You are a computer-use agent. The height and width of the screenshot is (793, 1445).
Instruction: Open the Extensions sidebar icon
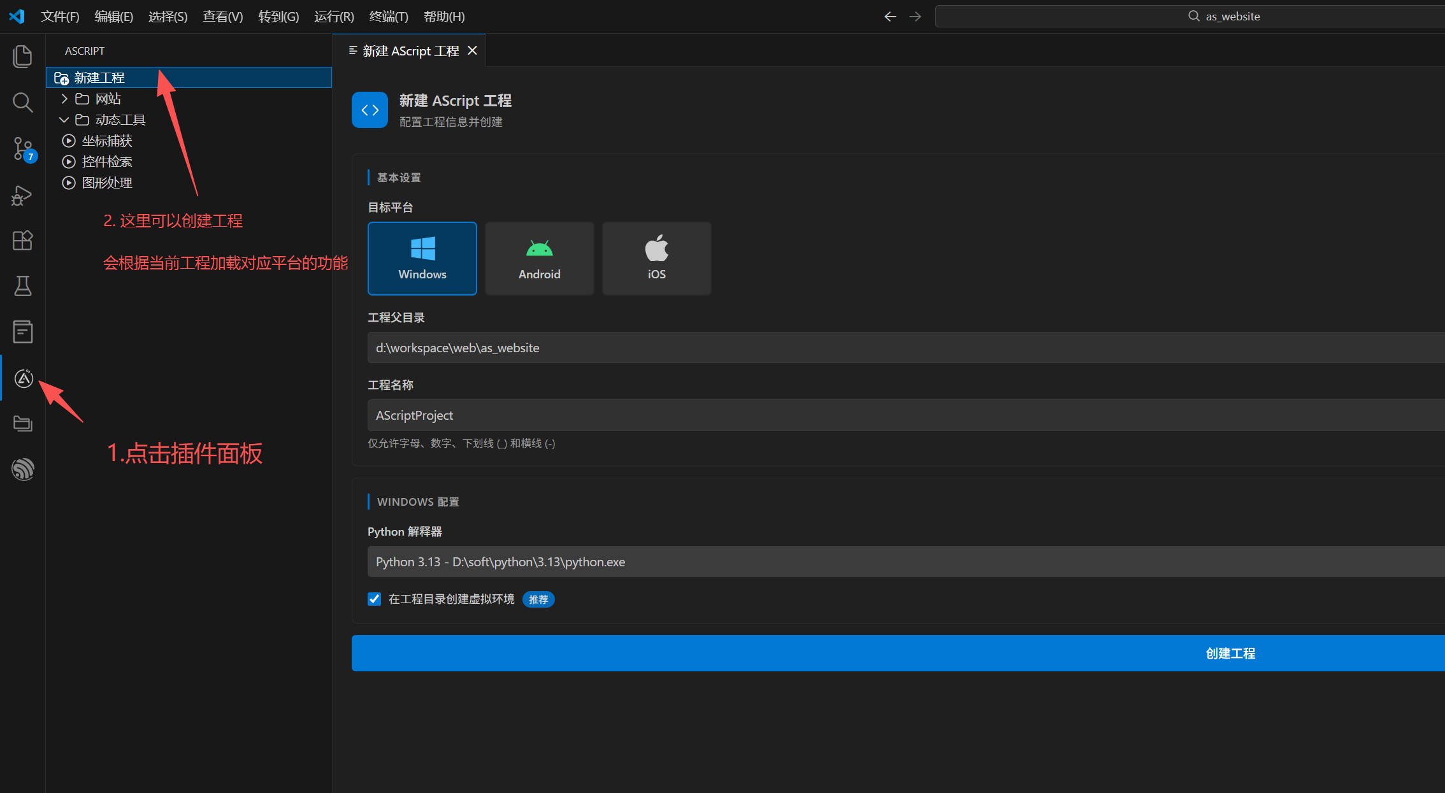[23, 240]
